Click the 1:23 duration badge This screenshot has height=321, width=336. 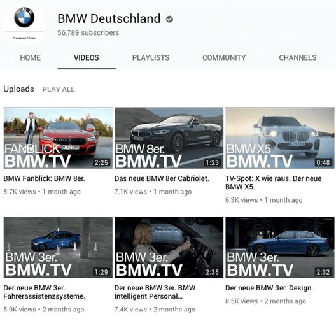coord(213,162)
